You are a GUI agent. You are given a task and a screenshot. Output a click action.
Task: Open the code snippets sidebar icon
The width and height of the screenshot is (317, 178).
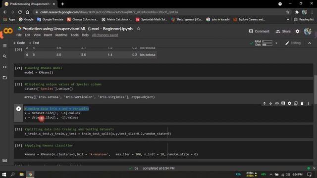[4, 67]
